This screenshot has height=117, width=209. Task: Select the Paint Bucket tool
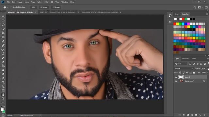click(3, 66)
